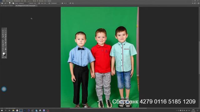Click the Photoshop taskbar icon

21,110
